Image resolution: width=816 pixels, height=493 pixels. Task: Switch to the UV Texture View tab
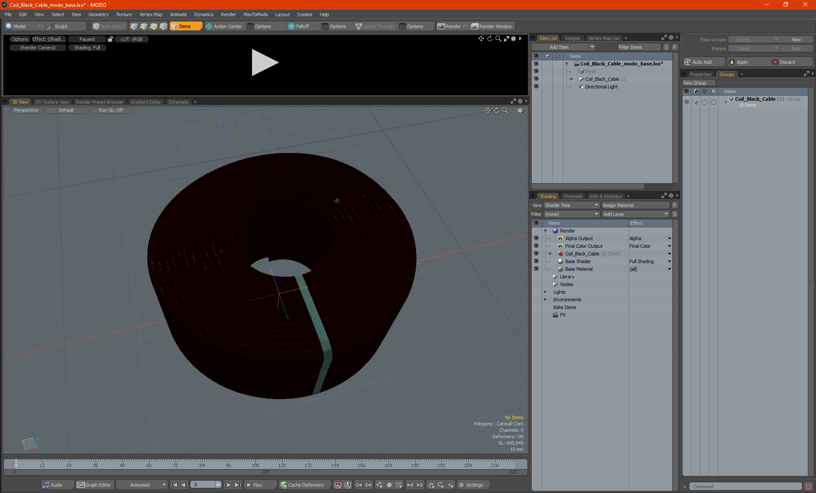(x=52, y=102)
